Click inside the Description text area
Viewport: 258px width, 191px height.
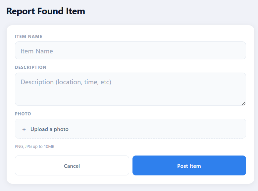(130, 89)
